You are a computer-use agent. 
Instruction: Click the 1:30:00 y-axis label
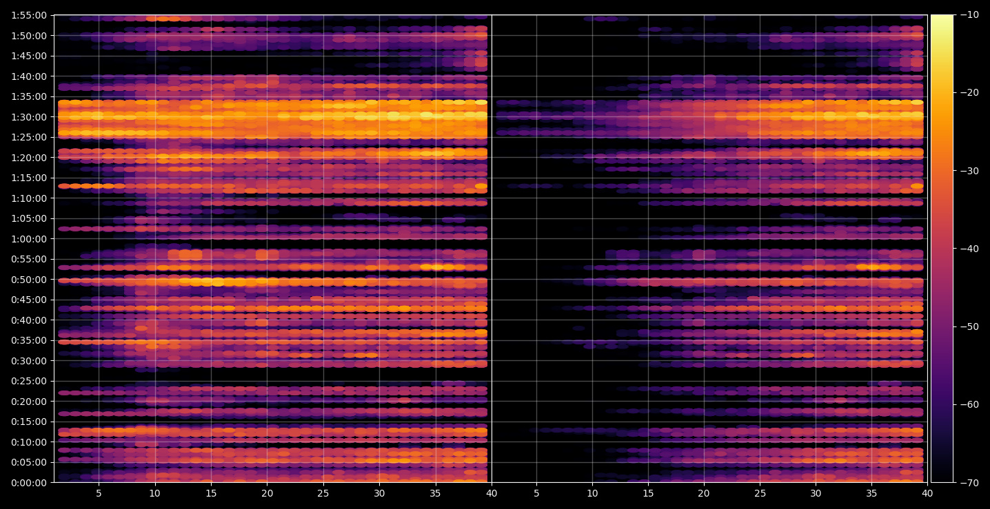[29, 117]
